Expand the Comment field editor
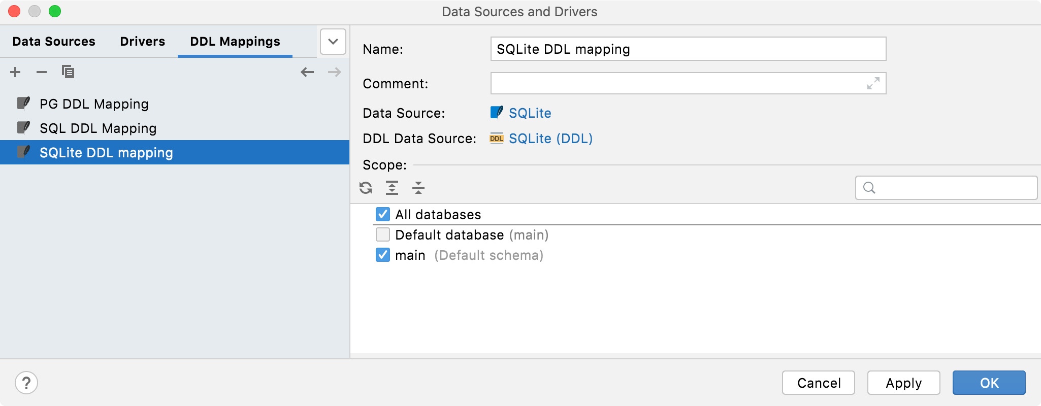The image size is (1041, 406). [x=873, y=83]
